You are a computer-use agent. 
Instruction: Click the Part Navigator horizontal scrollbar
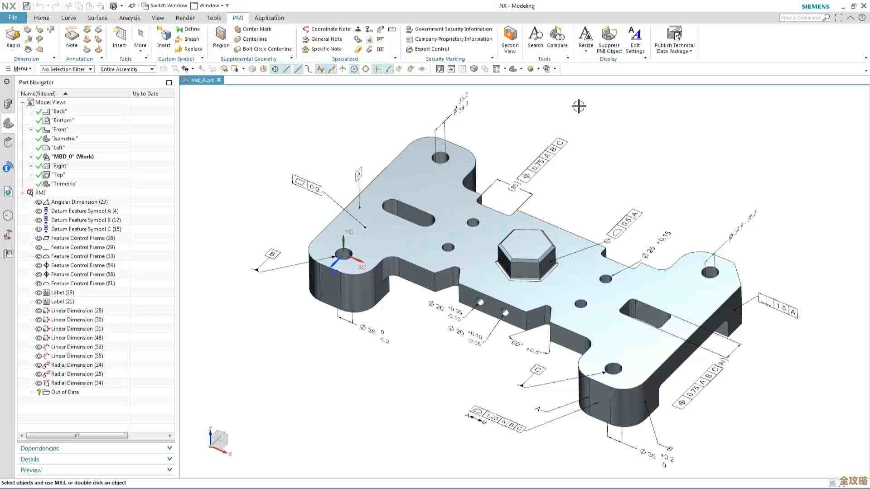[x=77, y=436]
